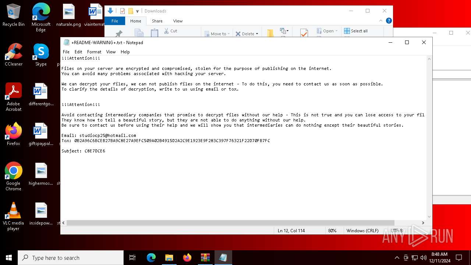Launch VLC media player shortcut
The image size is (471, 265).
coord(14,216)
